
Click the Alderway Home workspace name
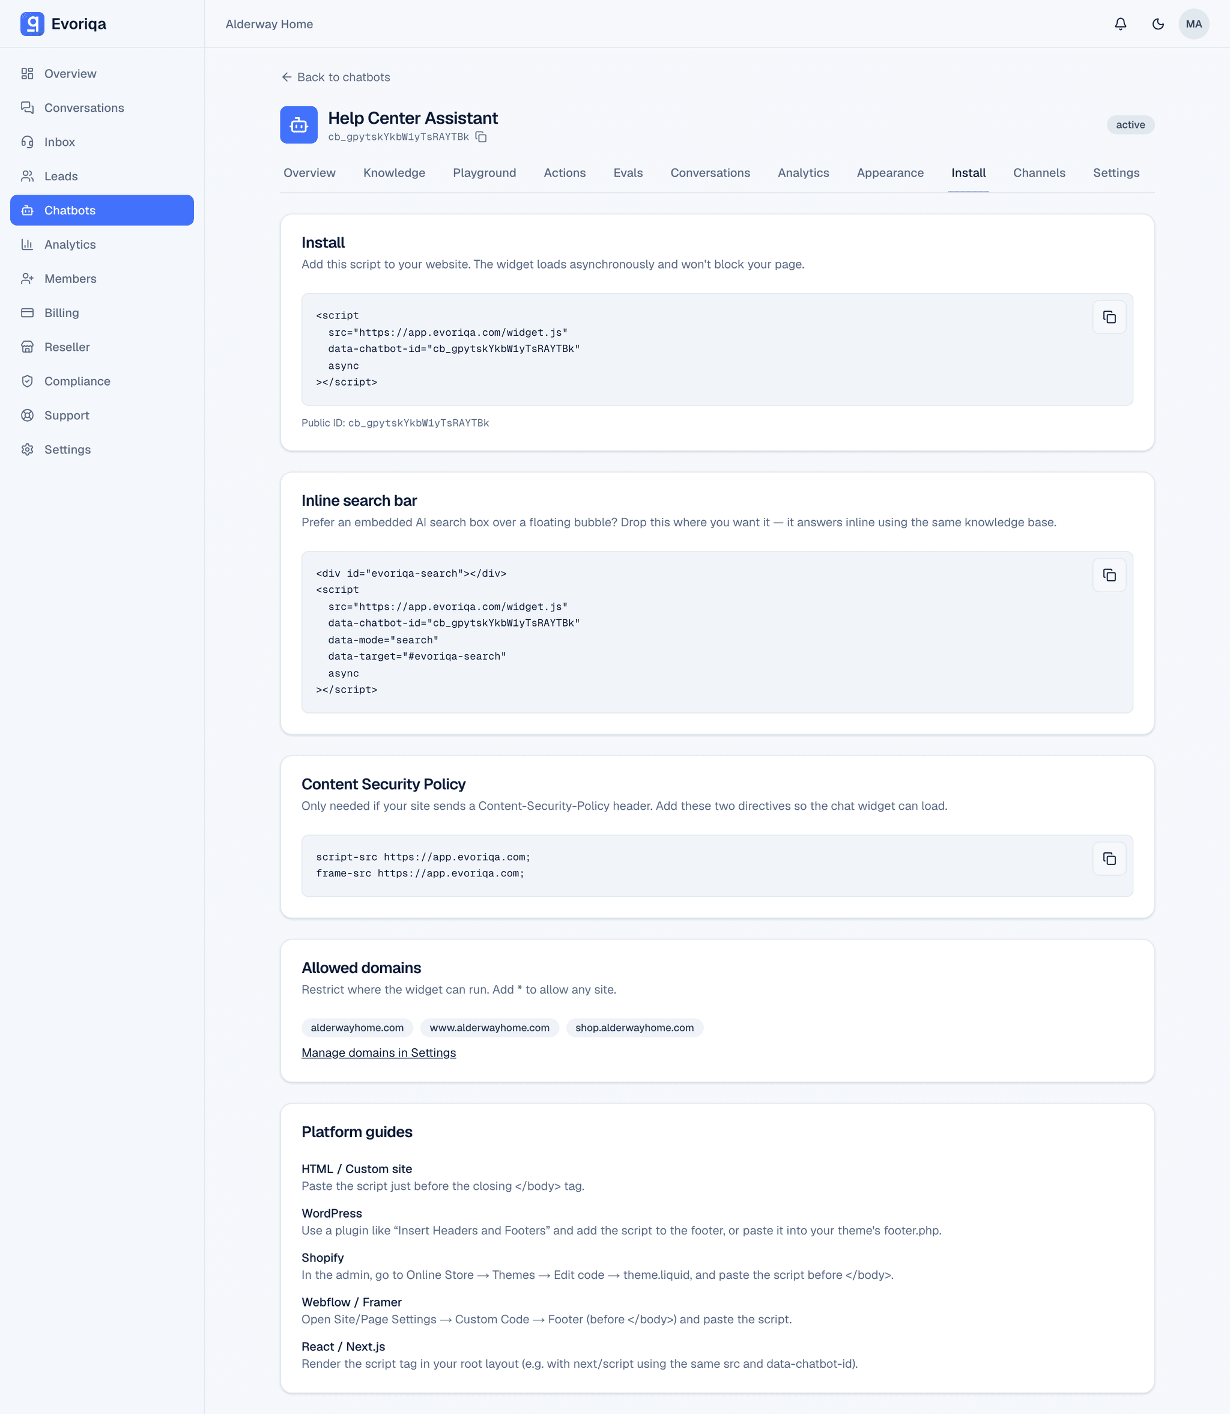[x=269, y=24]
